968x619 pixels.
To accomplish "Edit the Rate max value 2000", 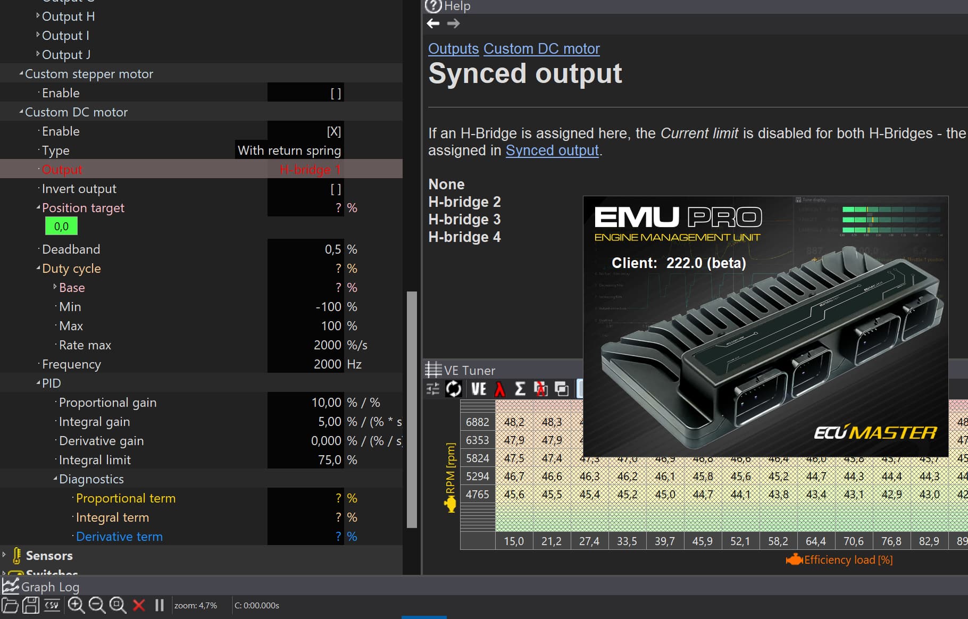I will coord(306,345).
